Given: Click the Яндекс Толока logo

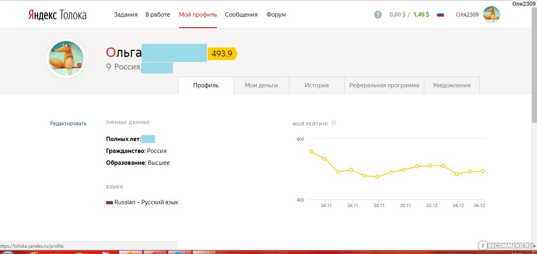Looking at the screenshot, I should coord(57,15).
